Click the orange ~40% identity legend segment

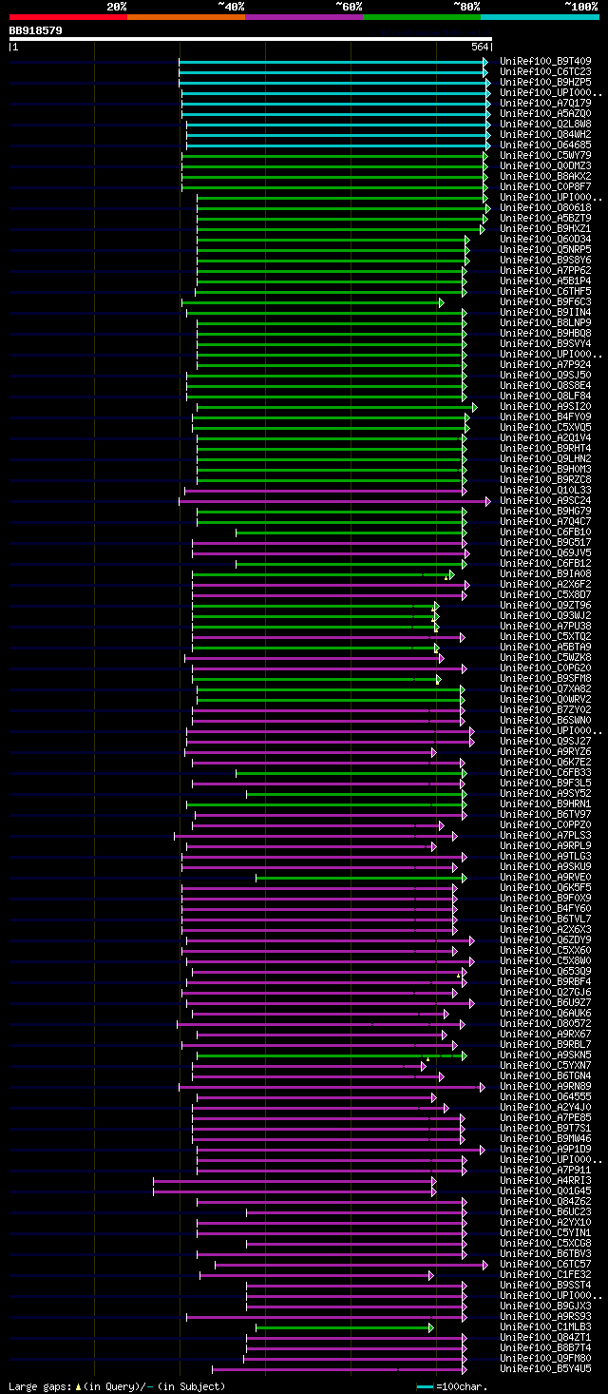pyautogui.click(x=185, y=17)
